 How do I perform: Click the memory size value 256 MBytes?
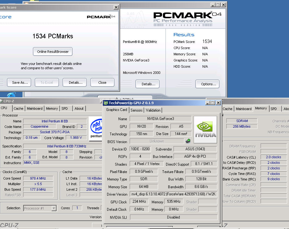[x=242, y=126]
